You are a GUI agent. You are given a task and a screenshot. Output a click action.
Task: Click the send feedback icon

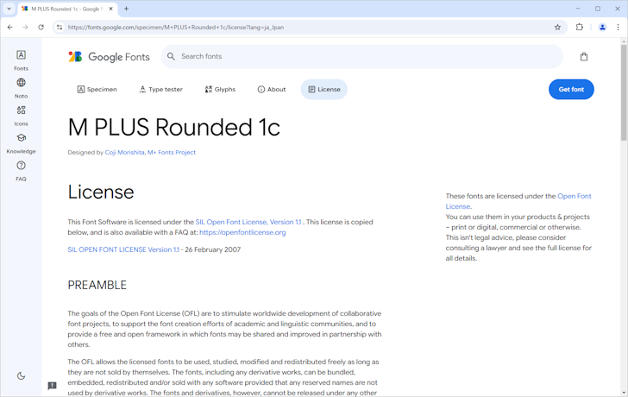52,386
